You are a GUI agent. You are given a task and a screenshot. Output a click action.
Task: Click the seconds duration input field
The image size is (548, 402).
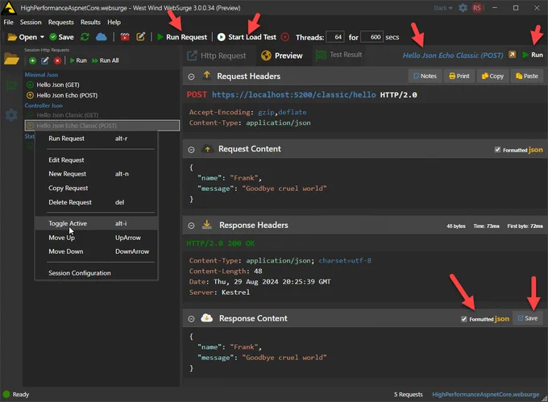coord(372,37)
